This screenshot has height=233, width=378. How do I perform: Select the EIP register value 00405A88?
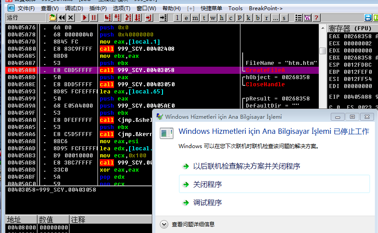click(358, 97)
